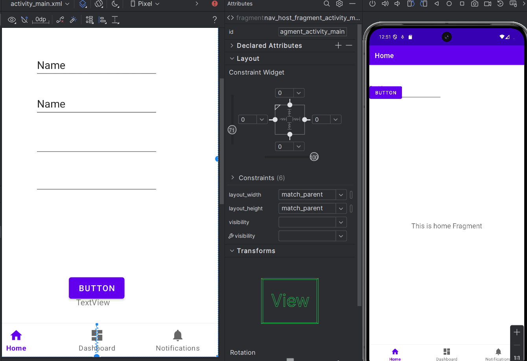Open the view options eye icon menu
The width and height of the screenshot is (527, 361).
tap(12, 20)
